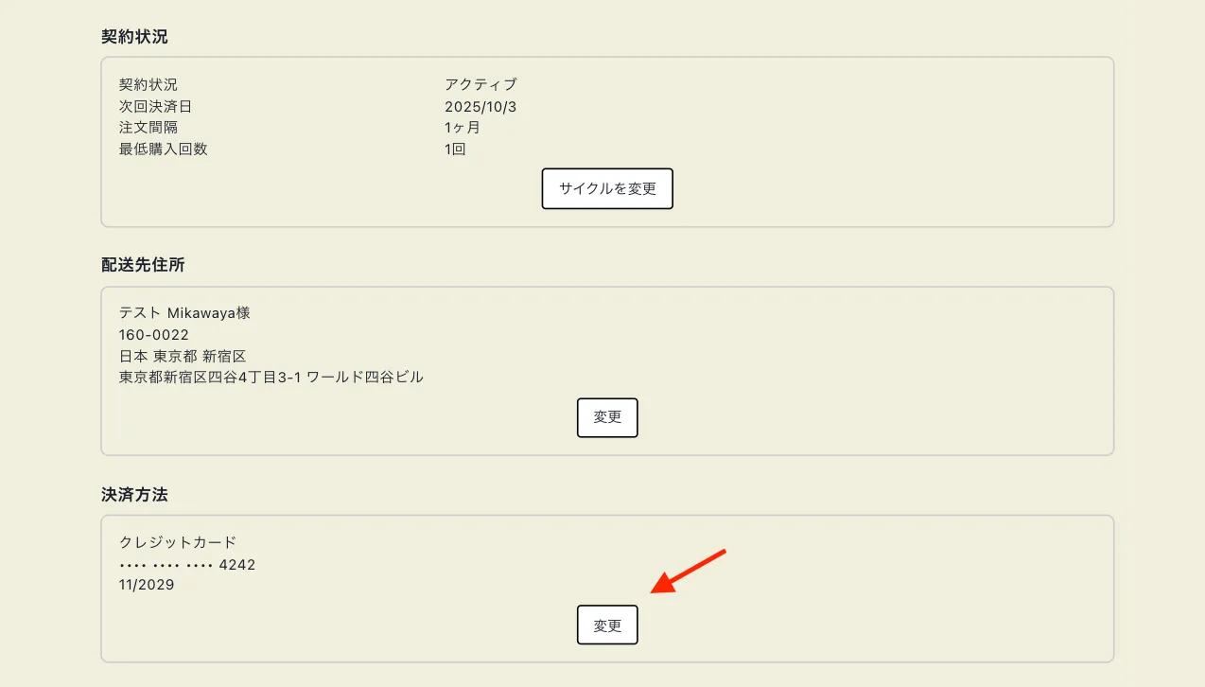This screenshot has height=687, width=1205.
Task: Click the 注文間隔 label
Action: pyautogui.click(x=148, y=127)
